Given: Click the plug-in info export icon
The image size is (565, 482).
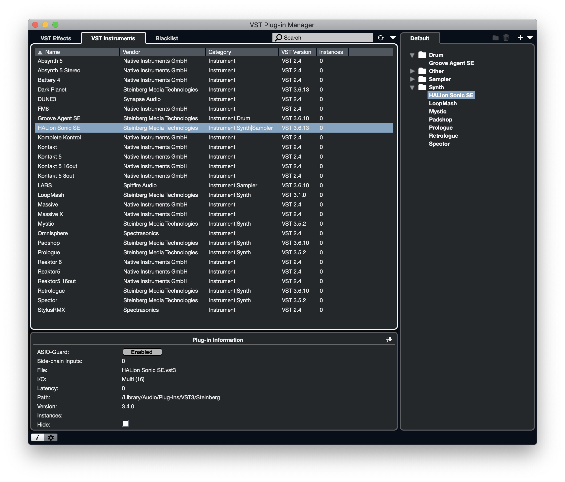Looking at the screenshot, I should point(389,340).
